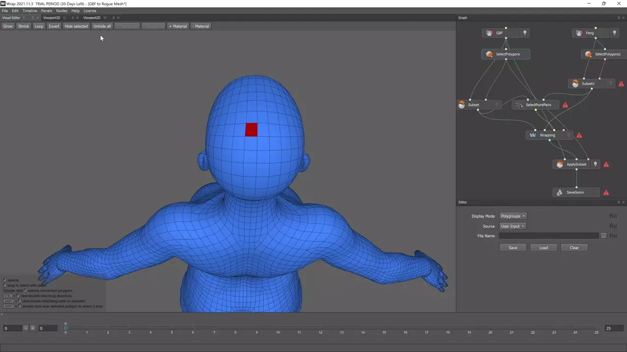The image size is (627, 352).
Task: Click the f(x) expression icon for Display Mode
Action: pyautogui.click(x=613, y=216)
